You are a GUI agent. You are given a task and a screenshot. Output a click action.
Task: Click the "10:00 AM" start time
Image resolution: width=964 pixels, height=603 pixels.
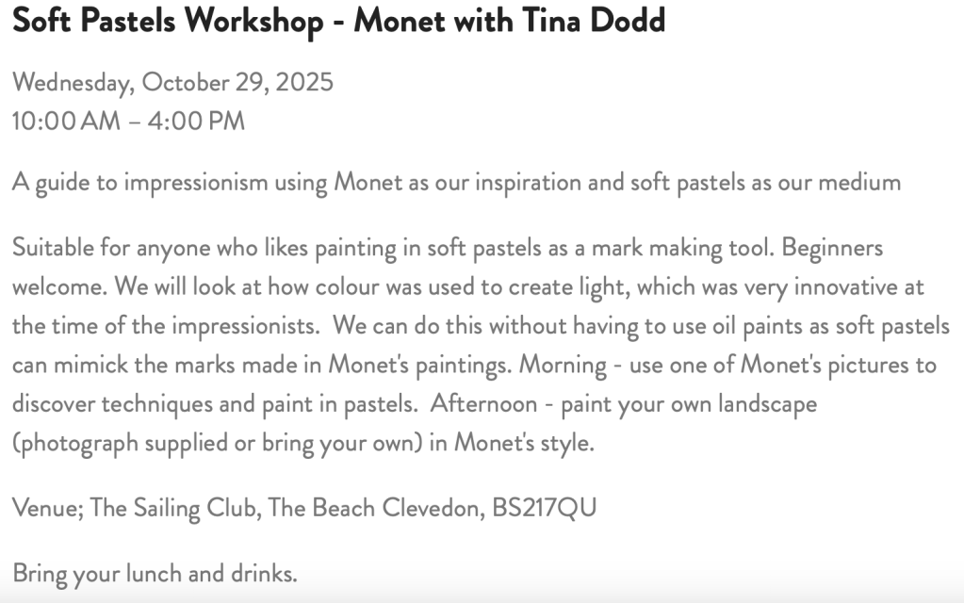tap(63, 122)
